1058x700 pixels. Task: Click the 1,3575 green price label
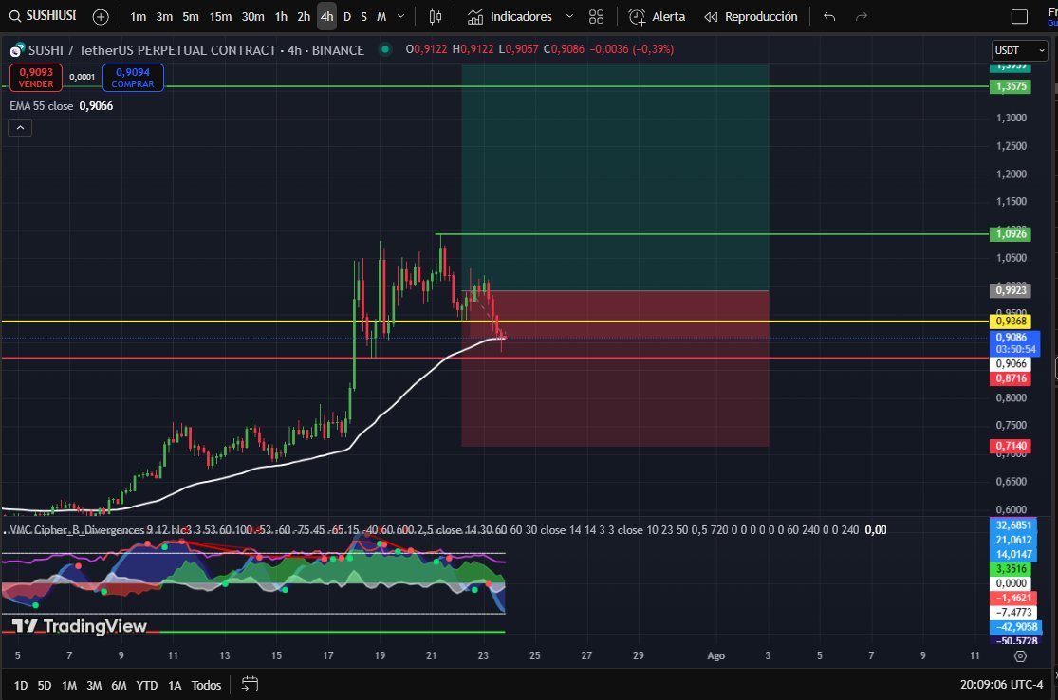pyautogui.click(x=1011, y=86)
